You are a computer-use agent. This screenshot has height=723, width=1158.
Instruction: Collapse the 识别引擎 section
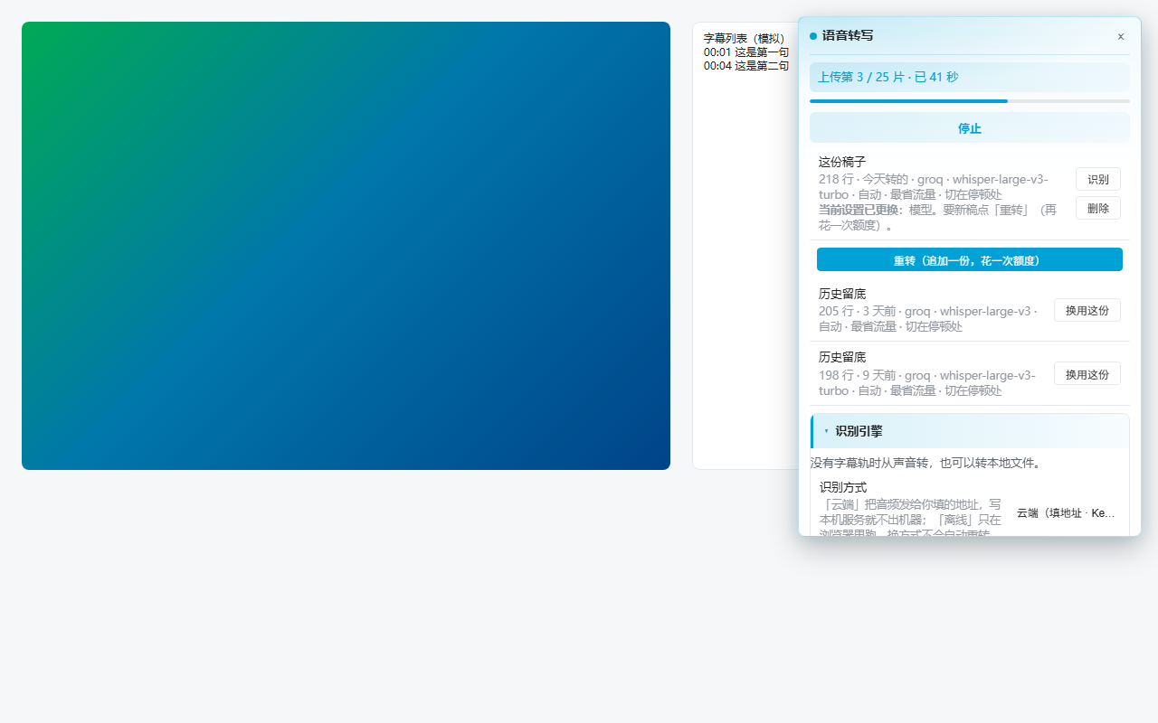(x=970, y=431)
